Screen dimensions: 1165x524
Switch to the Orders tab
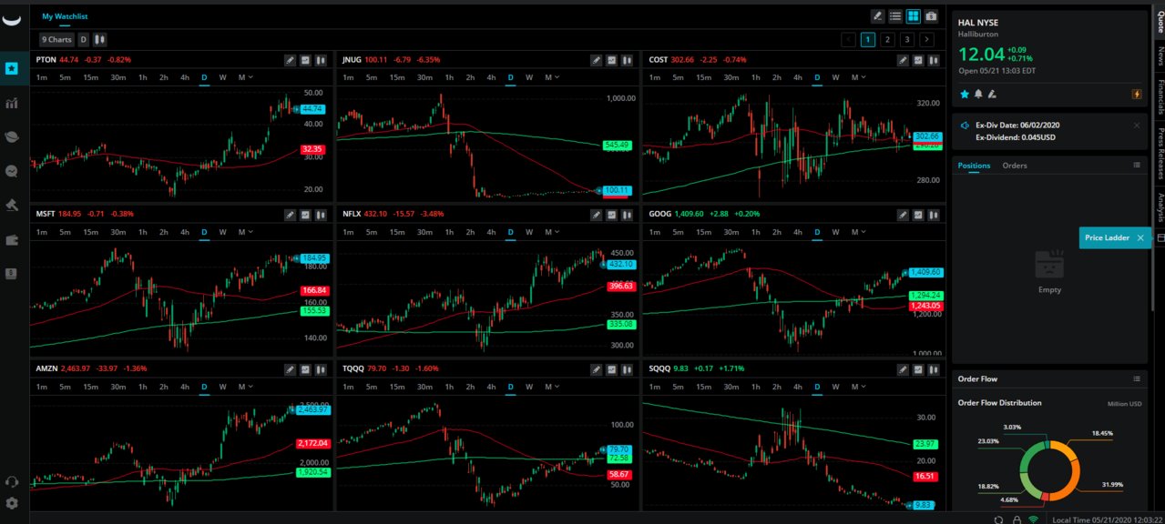pyautogui.click(x=1015, y=166)
